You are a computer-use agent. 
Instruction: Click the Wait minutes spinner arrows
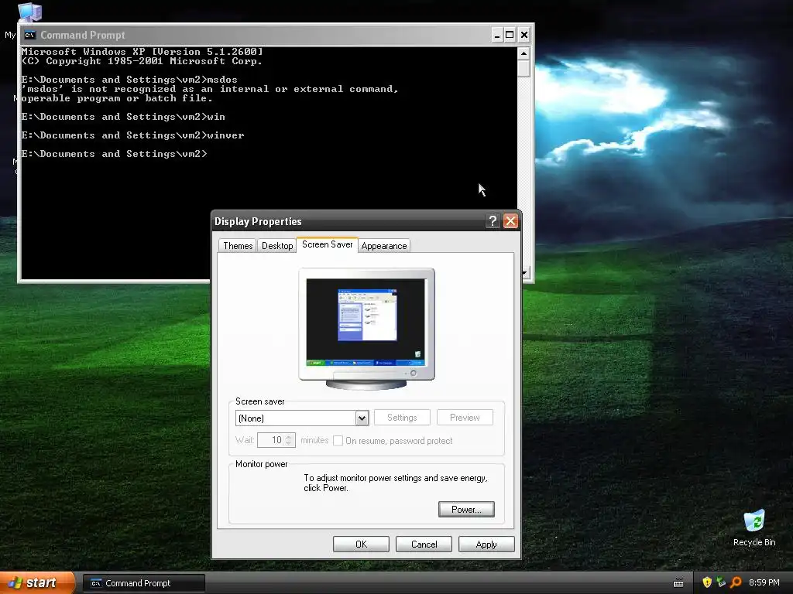289,440
